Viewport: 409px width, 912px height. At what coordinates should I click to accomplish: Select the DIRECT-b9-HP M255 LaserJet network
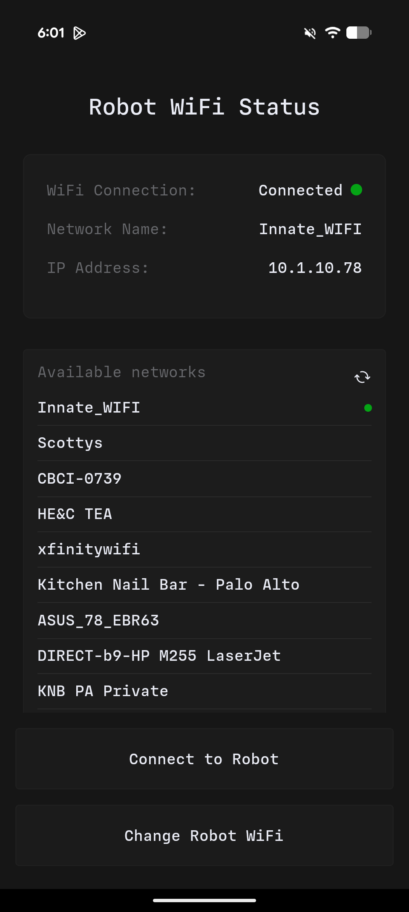point(159,656)
